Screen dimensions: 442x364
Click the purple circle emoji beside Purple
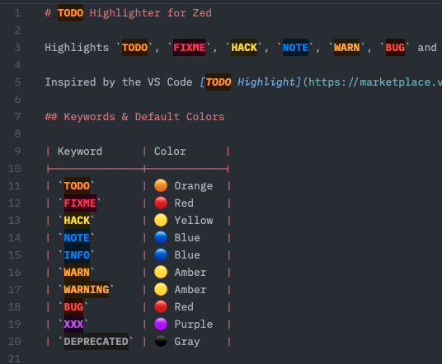[x=161, y=324]
